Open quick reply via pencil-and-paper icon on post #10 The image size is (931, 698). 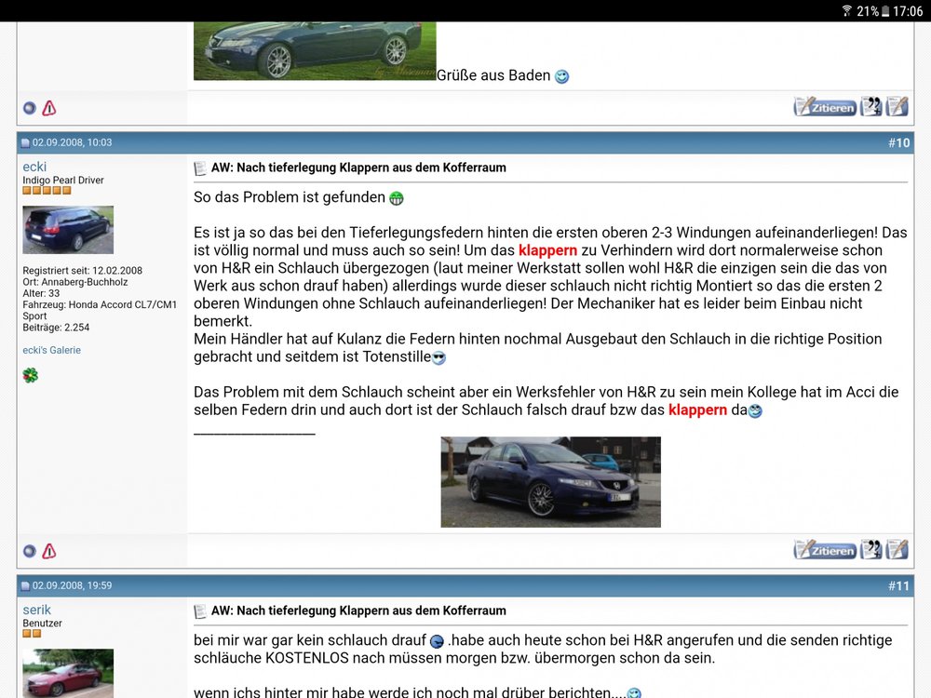click(x=896, y=549)
